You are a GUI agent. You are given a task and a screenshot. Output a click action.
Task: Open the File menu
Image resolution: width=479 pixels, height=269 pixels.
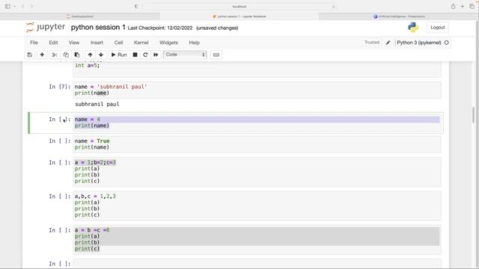(34, 43)
